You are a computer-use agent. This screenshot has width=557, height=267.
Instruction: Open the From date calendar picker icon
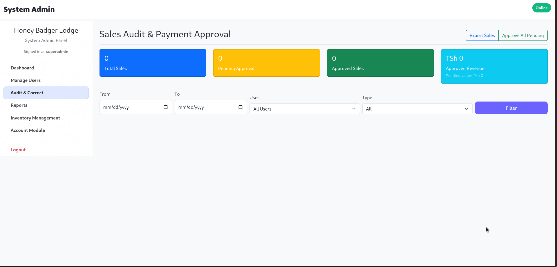point(166,107)
